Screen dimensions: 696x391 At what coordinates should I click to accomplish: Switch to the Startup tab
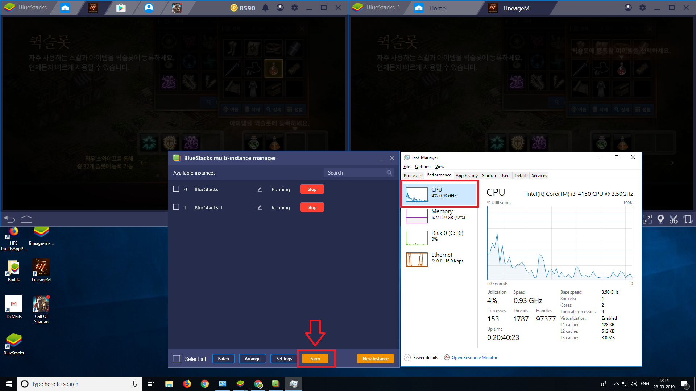point(489,176)
